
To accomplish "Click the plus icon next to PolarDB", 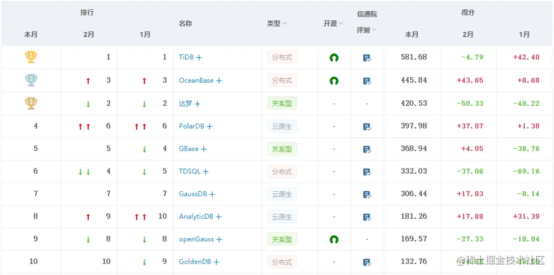I will pyautogui.click(x=209, y=126).
